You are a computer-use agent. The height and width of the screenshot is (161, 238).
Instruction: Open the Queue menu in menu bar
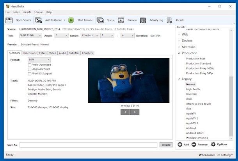pos(38,12)
